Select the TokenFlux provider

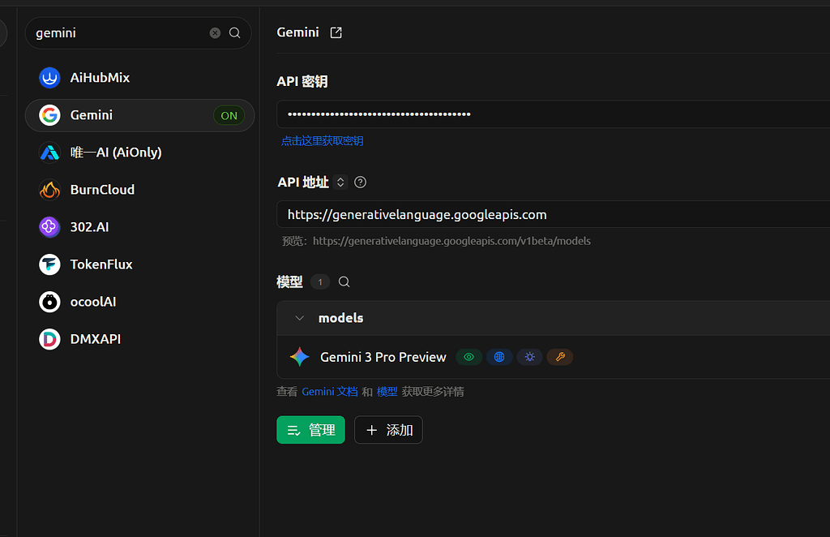point(139,264)
